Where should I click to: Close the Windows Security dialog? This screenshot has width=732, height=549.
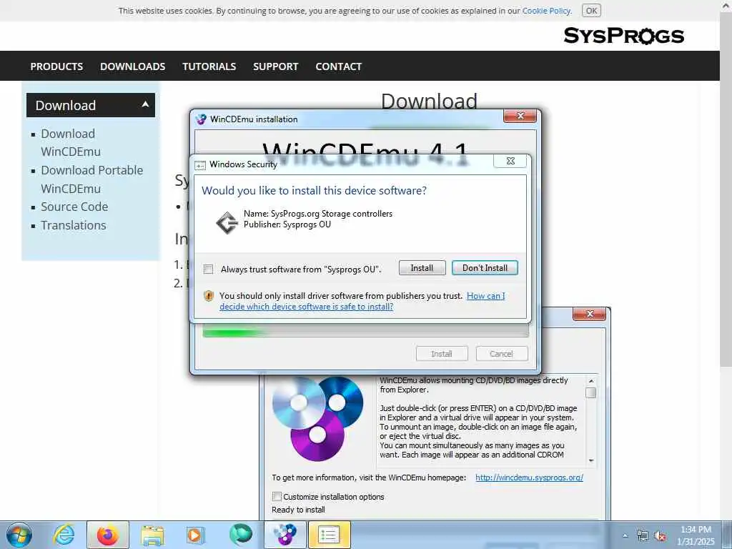pyautogui.click(x=510, y=161)
